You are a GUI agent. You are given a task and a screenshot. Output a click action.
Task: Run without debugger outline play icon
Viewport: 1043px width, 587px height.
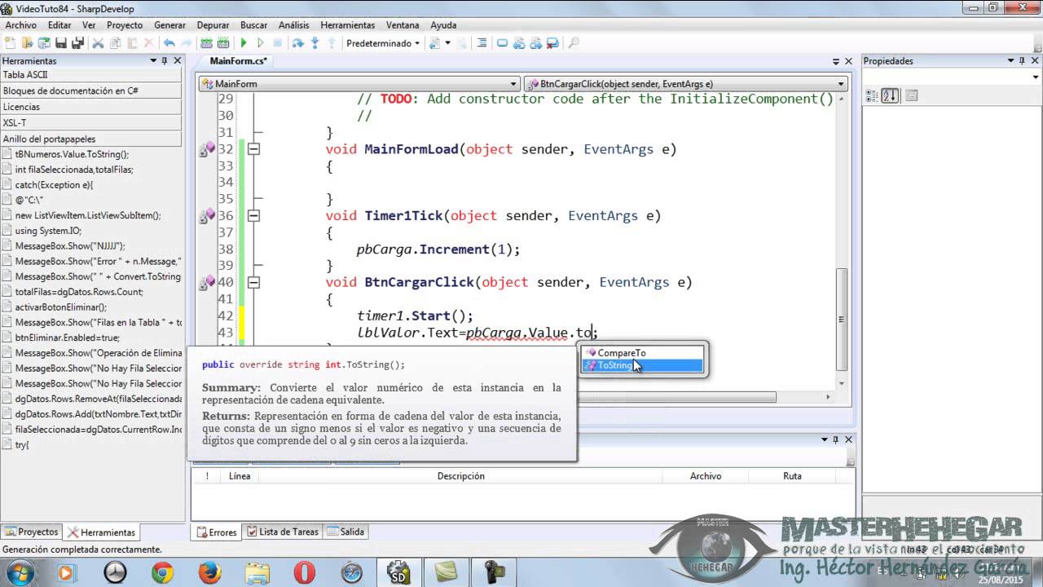coord(261,43)
